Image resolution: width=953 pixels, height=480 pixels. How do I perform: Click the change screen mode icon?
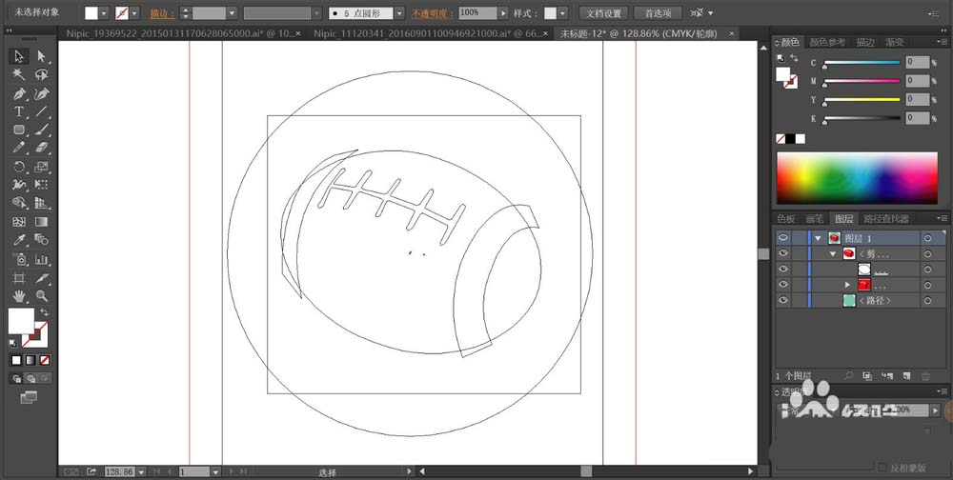pyautogui.click(x=29, y=397)
